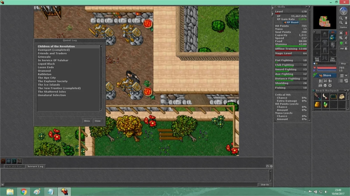
Task: Select In Service Of Yalahar quest
Action: [68, 60]
